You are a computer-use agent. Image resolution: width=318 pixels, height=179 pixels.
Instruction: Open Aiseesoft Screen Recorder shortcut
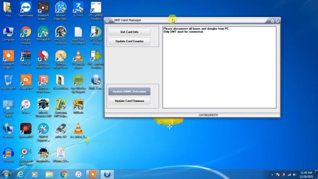(x=43, y=11)
